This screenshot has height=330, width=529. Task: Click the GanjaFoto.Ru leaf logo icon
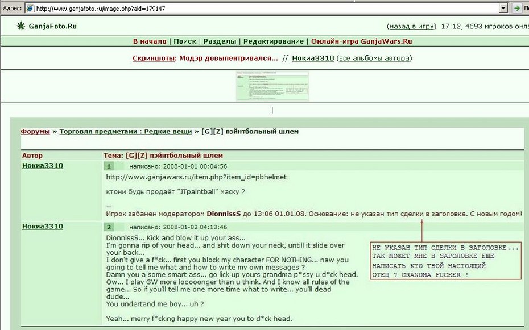(21, 26)
